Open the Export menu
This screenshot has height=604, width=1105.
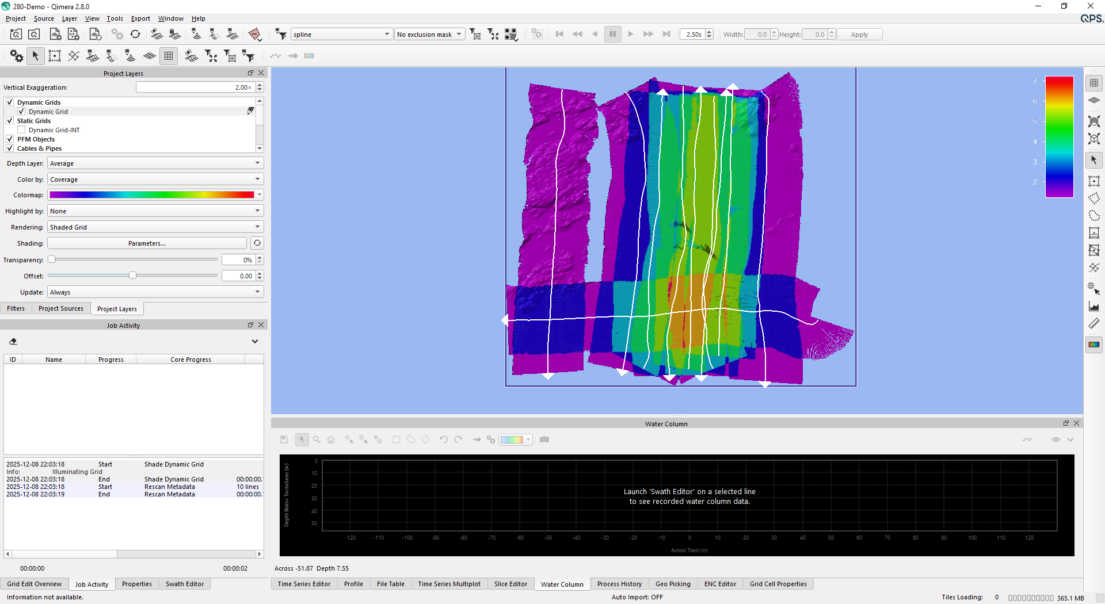(140, 18)
